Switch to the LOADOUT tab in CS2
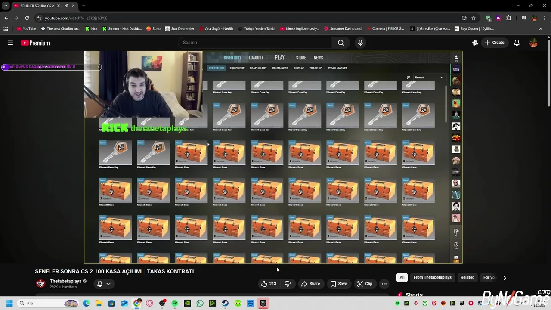551x310 pixels. tap(256, 58)
